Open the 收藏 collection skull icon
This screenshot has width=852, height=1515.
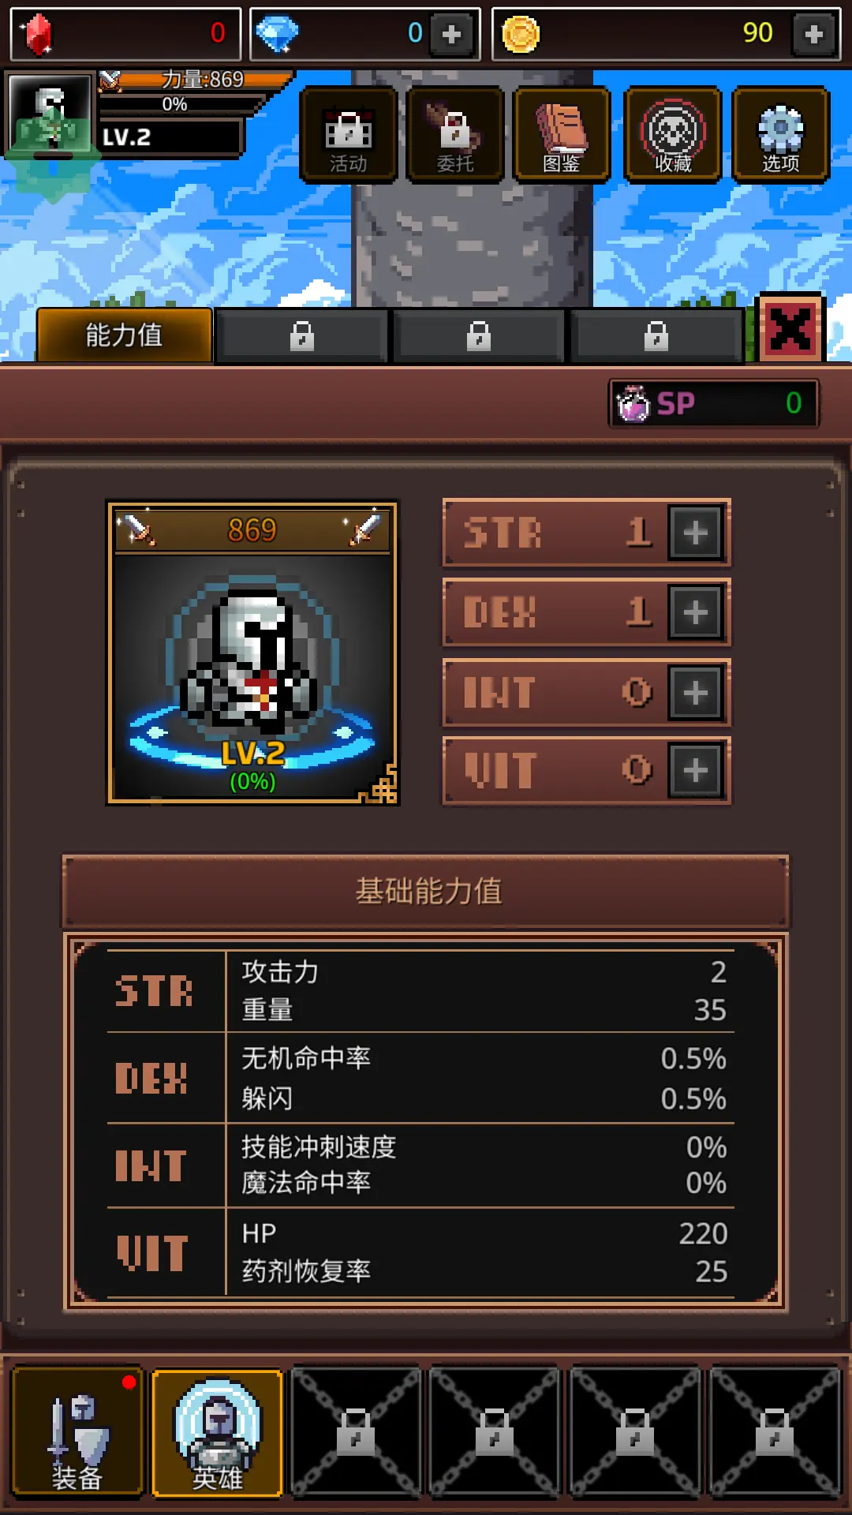pos(672,135)
